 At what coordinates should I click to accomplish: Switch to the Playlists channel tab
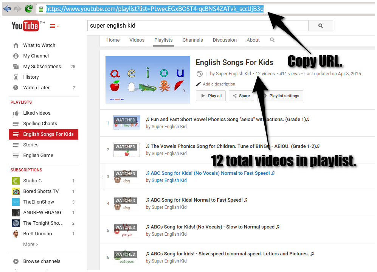(163, 40)
